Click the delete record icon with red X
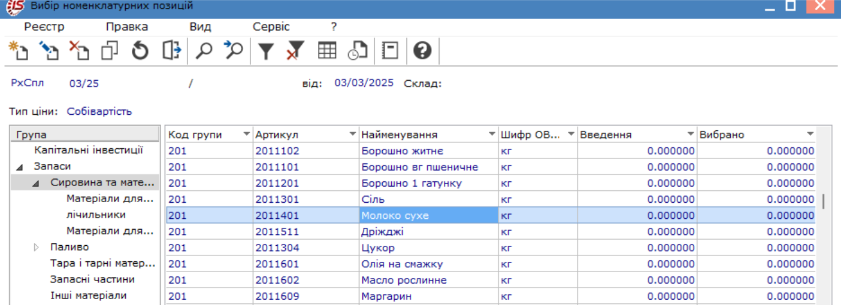This screenshot has width=841, height=305. click(79, 51)
